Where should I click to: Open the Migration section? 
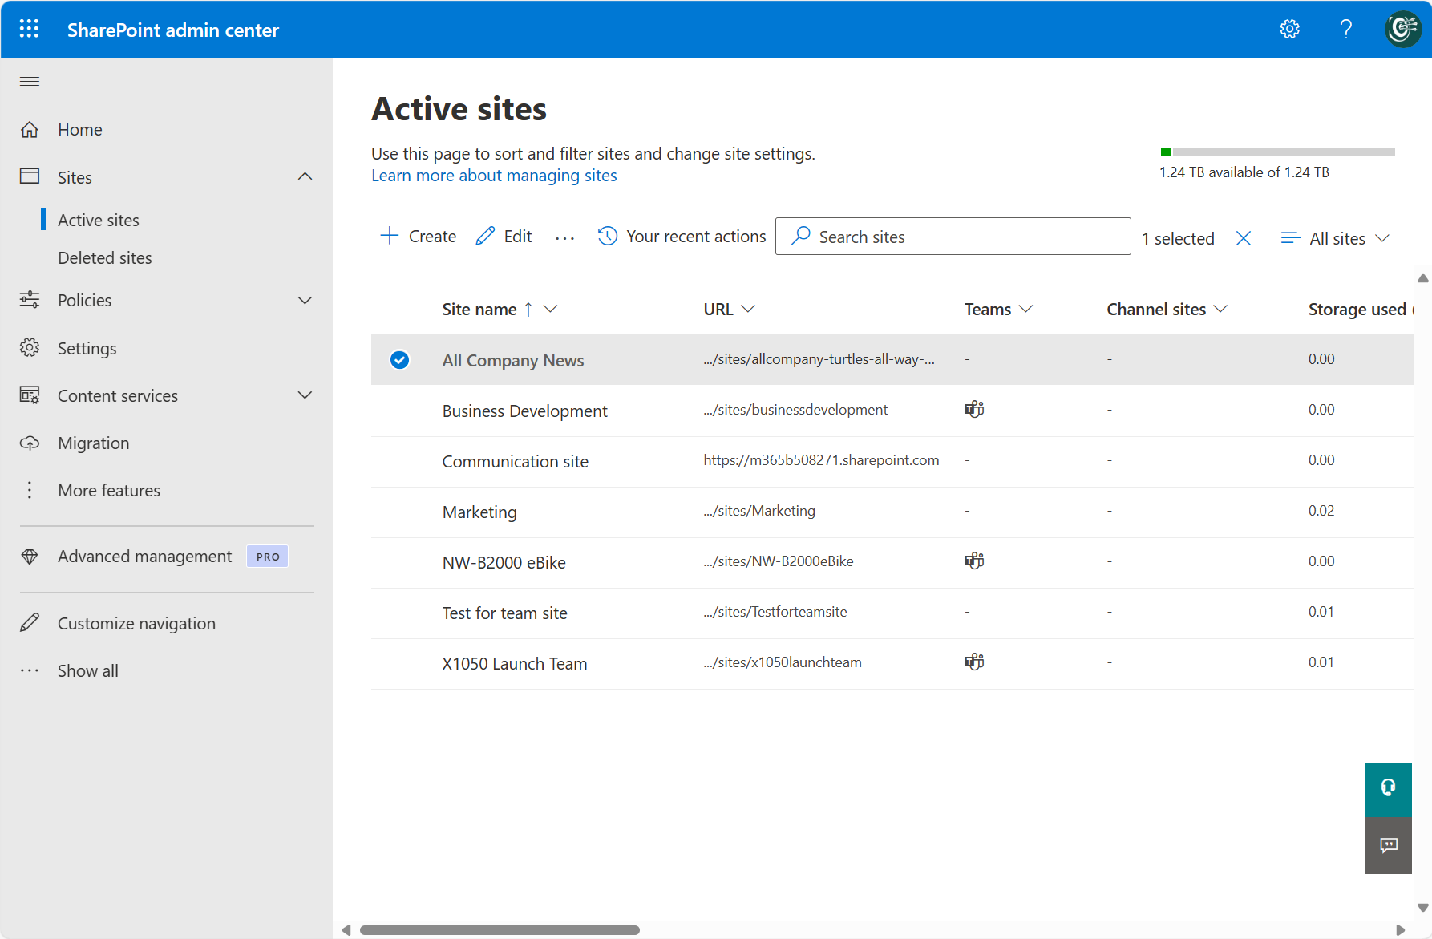pyautogui.click(x=93, y=443)
